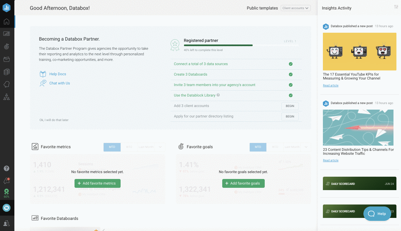The width and height of the screenshot is (401, 231).
Task: Read article about YouTube KPIs
Action: click(x=330, y=85)
